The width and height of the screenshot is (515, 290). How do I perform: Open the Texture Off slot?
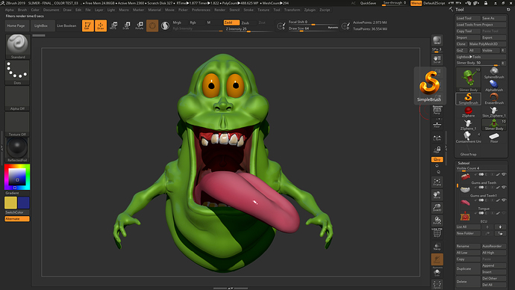pyautogui.click(x=17, y=124)
